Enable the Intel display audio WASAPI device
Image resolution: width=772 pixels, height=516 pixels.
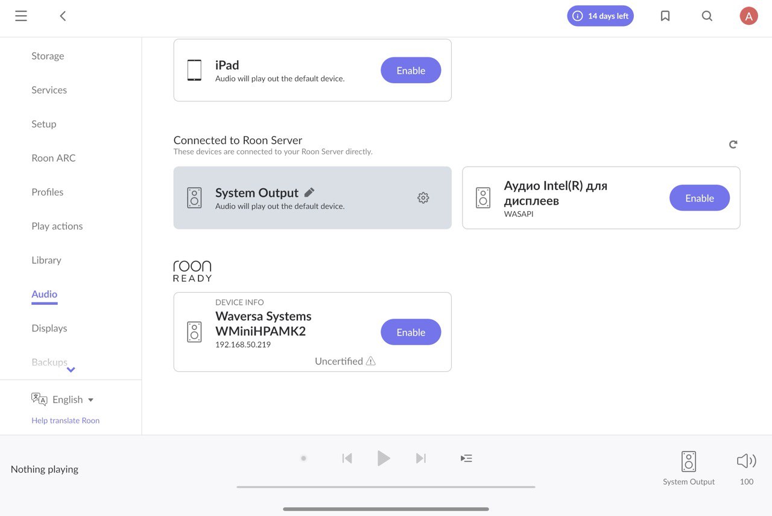pos(700,198)
